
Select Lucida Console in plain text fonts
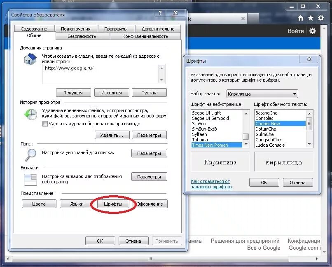tap(280, 145)
